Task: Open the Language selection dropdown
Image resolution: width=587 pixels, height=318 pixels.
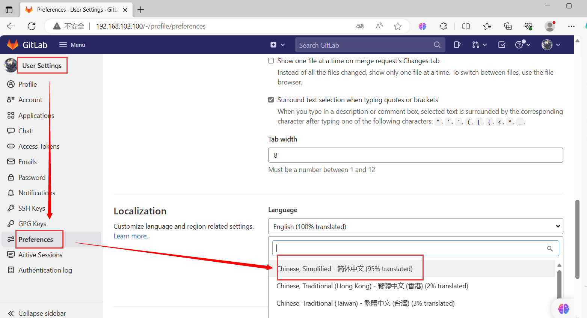Action: [x=415, y=226]
